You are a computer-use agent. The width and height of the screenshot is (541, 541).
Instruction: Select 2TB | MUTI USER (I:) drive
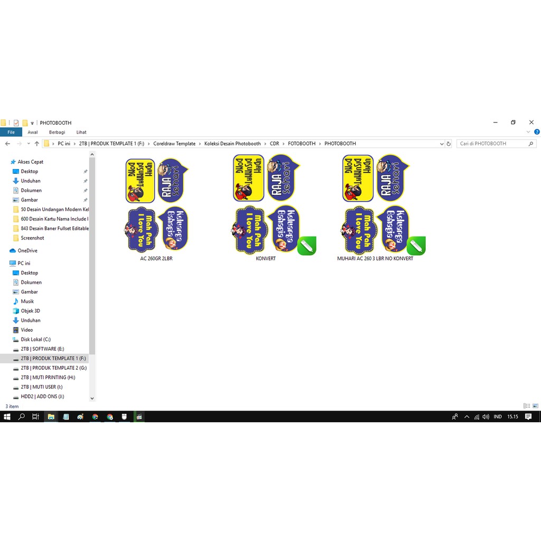(38, 387)
